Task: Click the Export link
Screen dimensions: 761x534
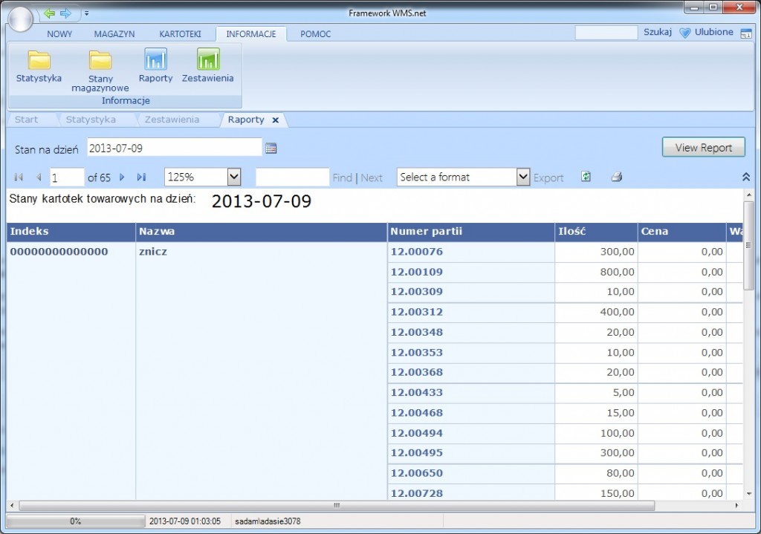Action: [x=548, y=178]
